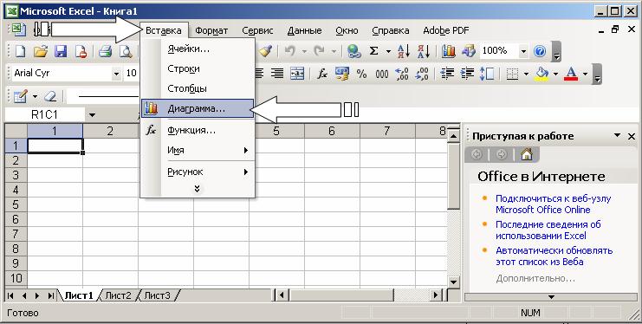The image size is (642, 324).
Task: Open the Рисунок submenu
Action: (198, 172)
